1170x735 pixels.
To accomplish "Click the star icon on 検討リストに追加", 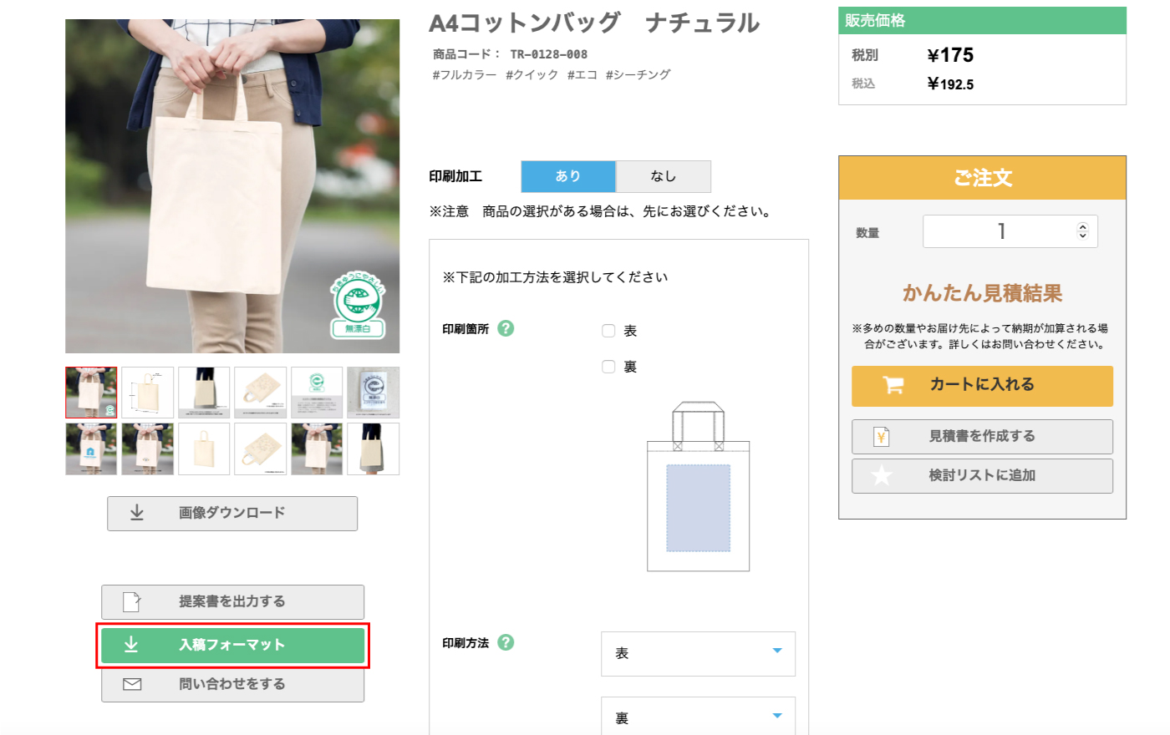I will tap(881, 476).
